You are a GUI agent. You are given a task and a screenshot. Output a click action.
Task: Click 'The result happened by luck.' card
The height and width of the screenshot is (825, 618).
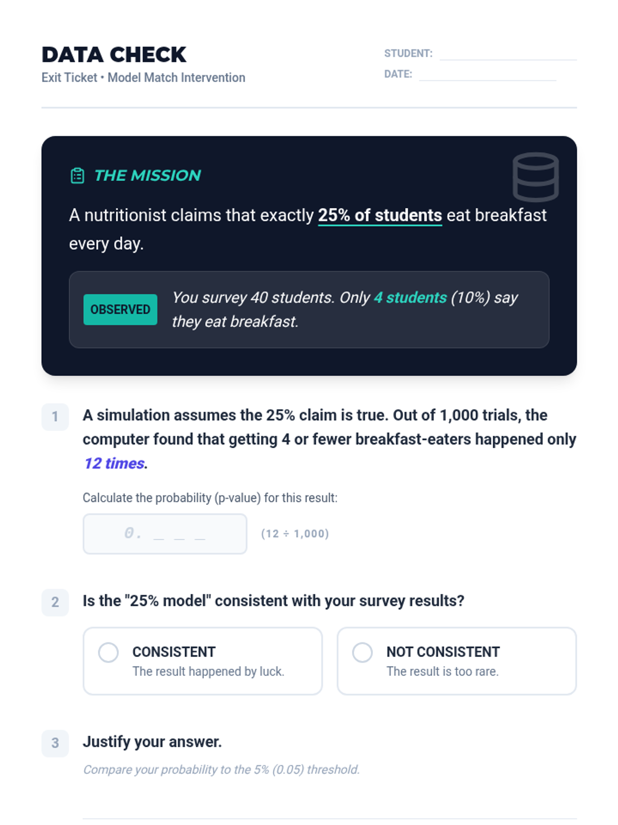[203, 661]
